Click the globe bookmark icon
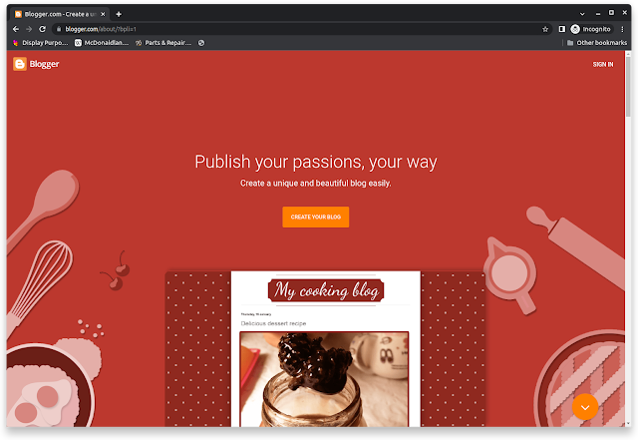This screenshot has height=440, width=638. coord(201,43)
